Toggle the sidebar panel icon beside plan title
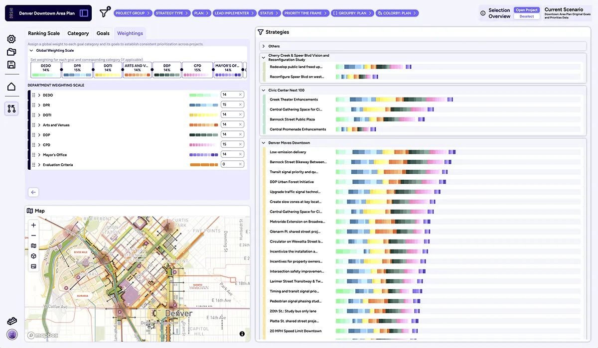Screen dimensions: 598x348 [x=84, y=13]
